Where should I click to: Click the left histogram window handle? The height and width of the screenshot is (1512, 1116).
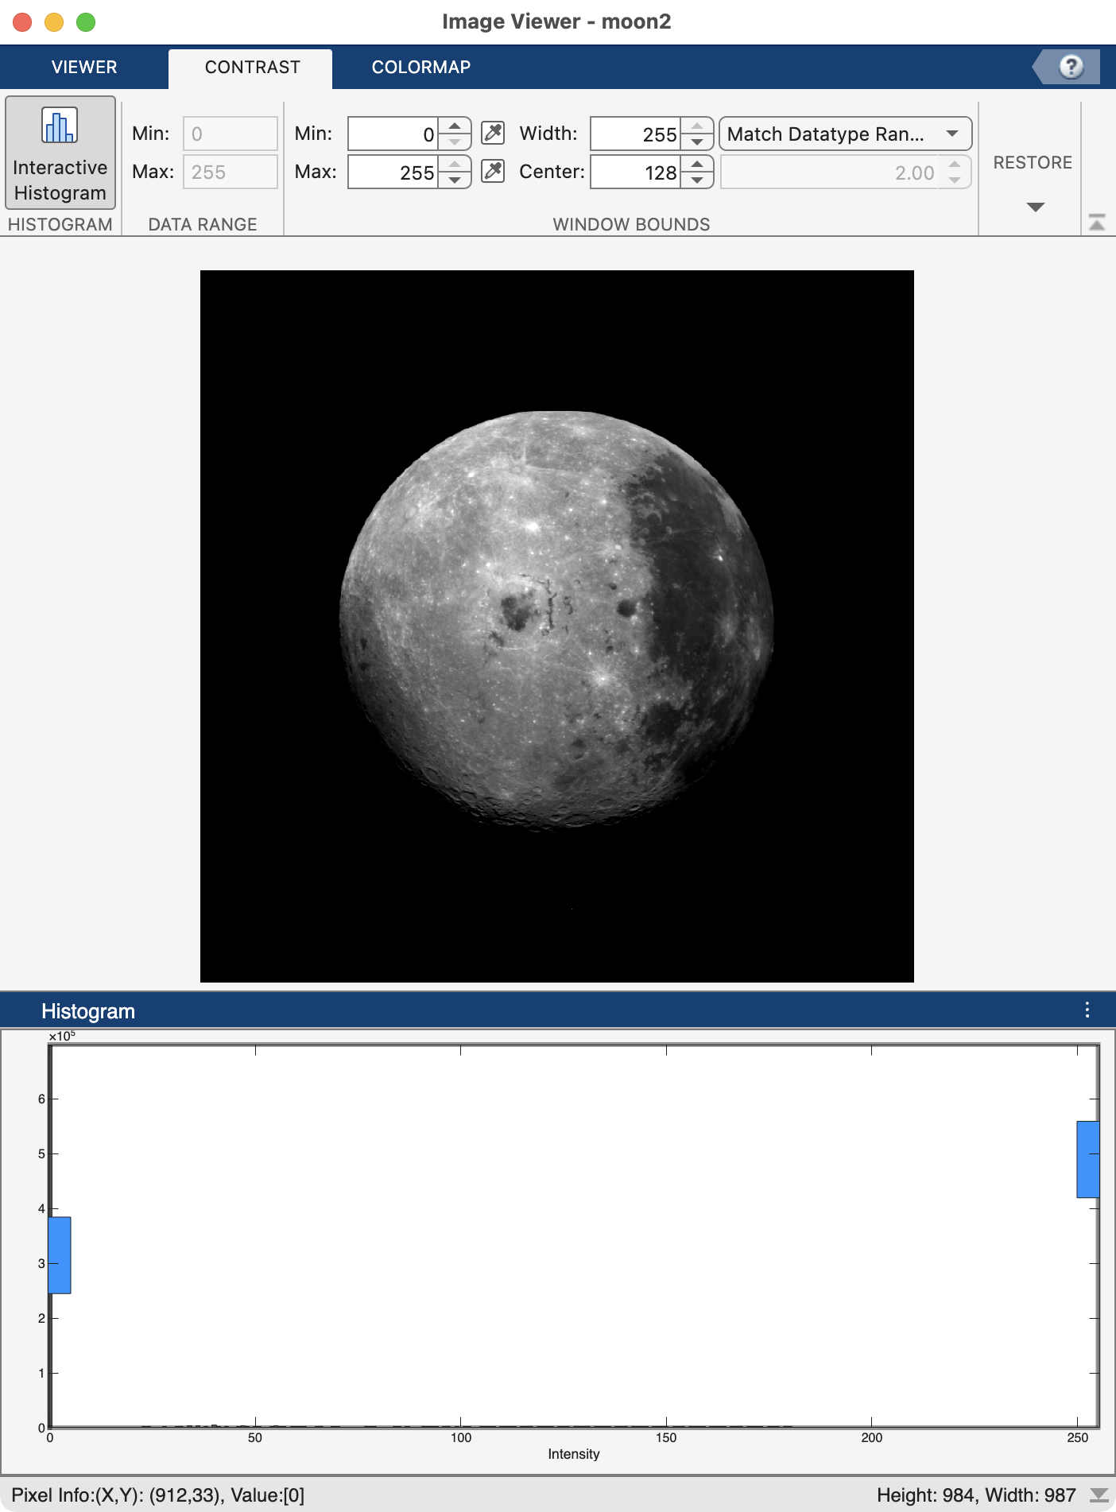tap(60, 1254)
